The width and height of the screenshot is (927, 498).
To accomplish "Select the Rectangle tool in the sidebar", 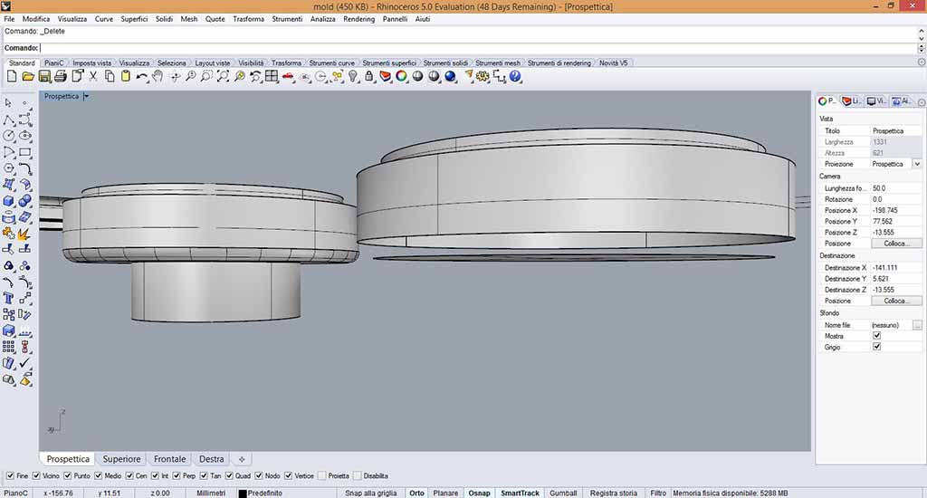I will (24, 153).
